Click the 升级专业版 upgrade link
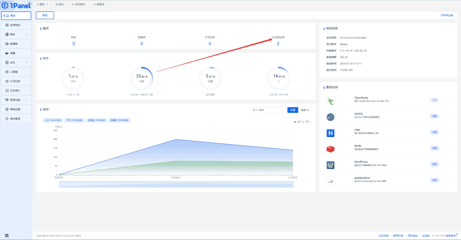The image size is (461, 240). 446,15
